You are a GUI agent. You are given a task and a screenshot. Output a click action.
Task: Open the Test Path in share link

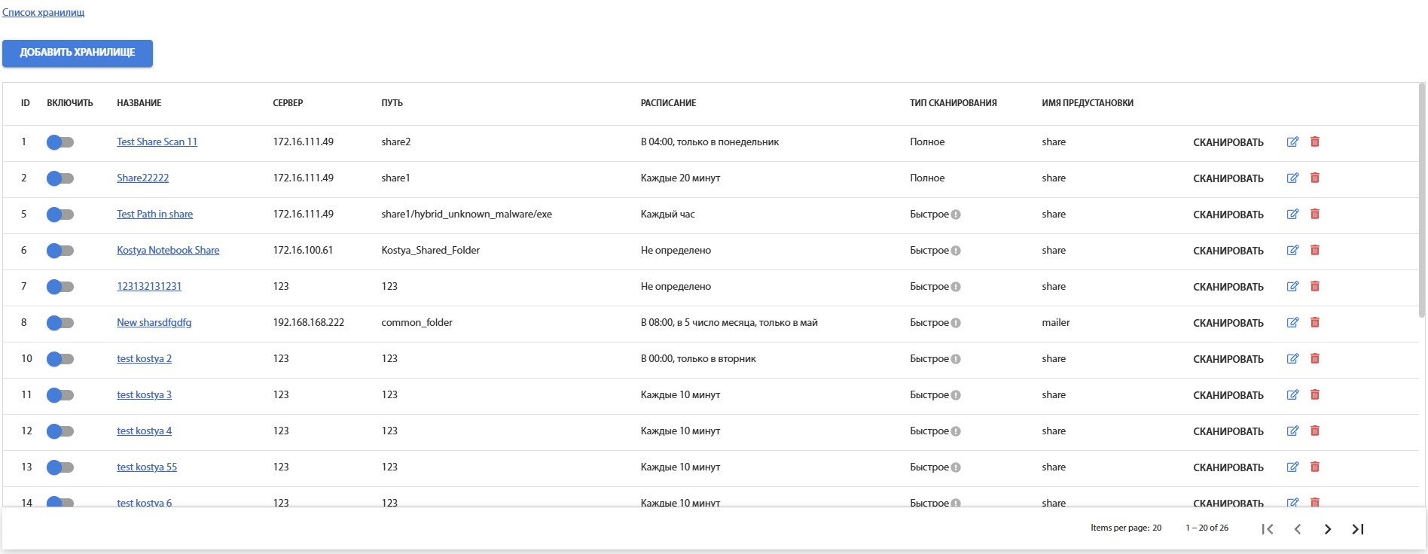click(154, 214)
